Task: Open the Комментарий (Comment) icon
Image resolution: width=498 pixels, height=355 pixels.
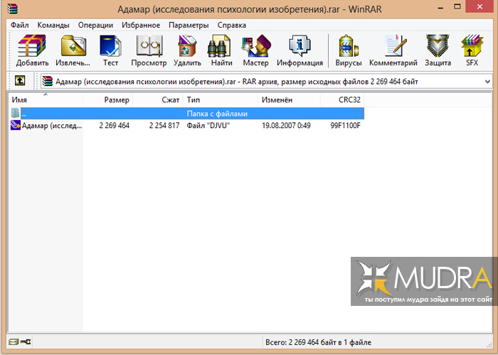Action: 395,46
